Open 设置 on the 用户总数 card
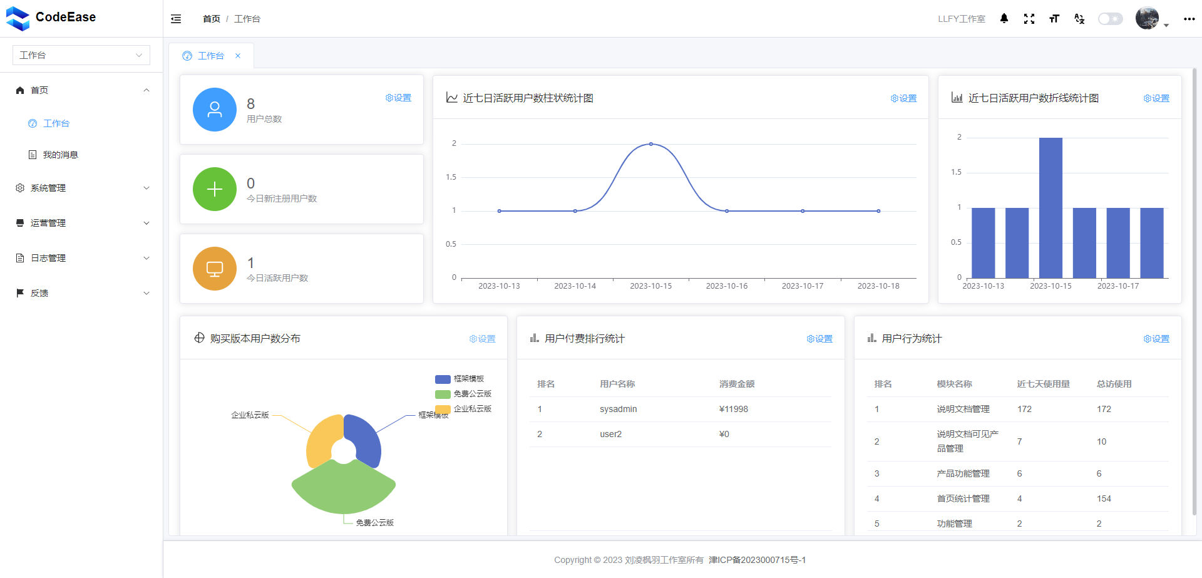Image resolution: width=1202 pixels, height=578 pixels. [x=398, y=98]
